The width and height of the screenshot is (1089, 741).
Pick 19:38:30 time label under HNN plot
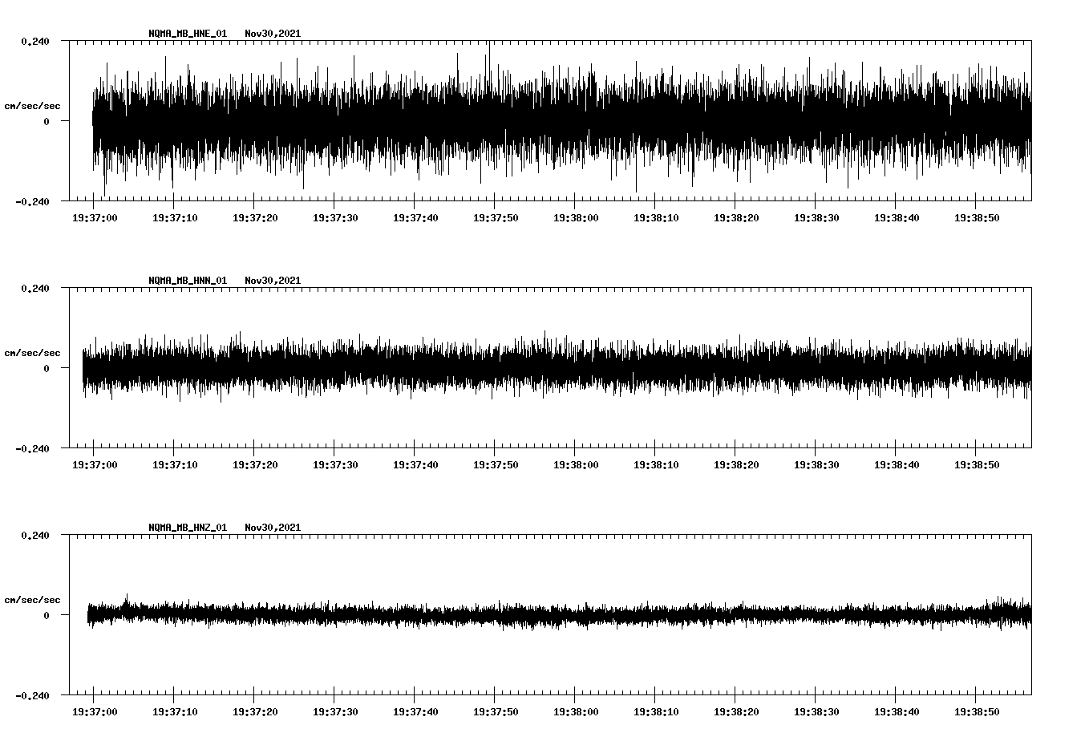(816, 465)
